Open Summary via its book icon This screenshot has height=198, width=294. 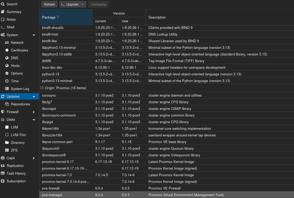(x=3, y=12)
